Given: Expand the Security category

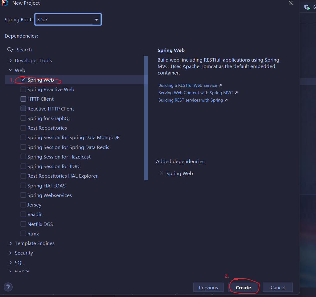Looking at the screenshot, I should pos(10,253).
